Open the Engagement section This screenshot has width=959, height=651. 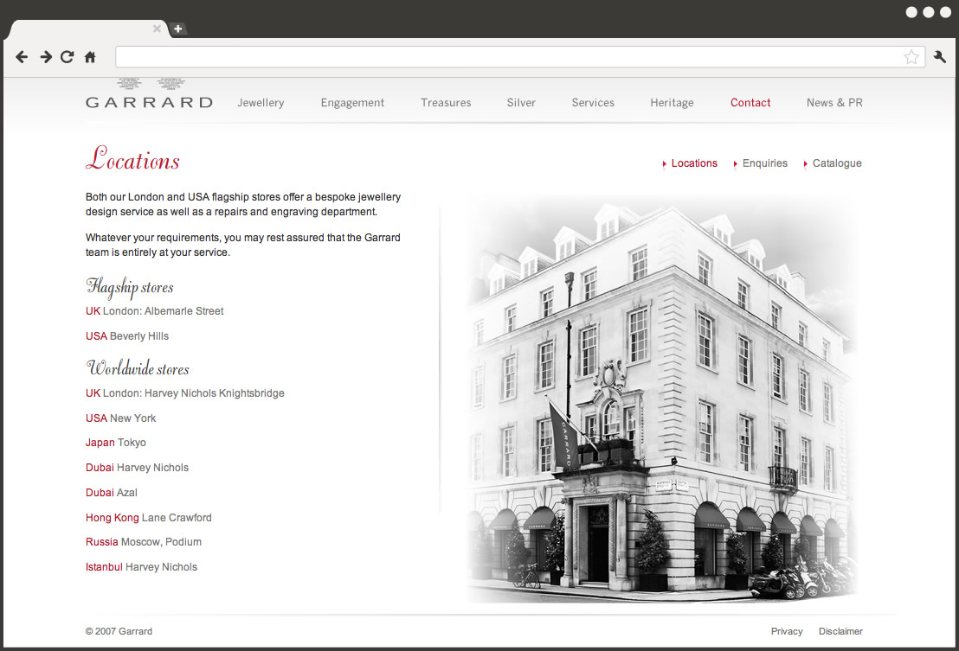tap(352, 103)
